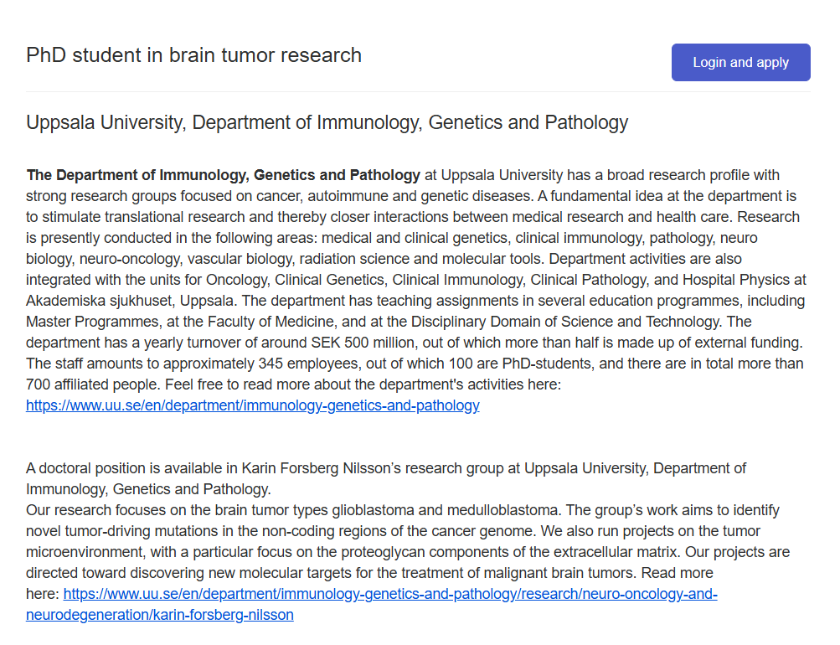Click the 'Uppsala University, Department of Immunology, Genetics and Pathology' subheading
This screenshot has height=645, width=840.
point(327,122)
